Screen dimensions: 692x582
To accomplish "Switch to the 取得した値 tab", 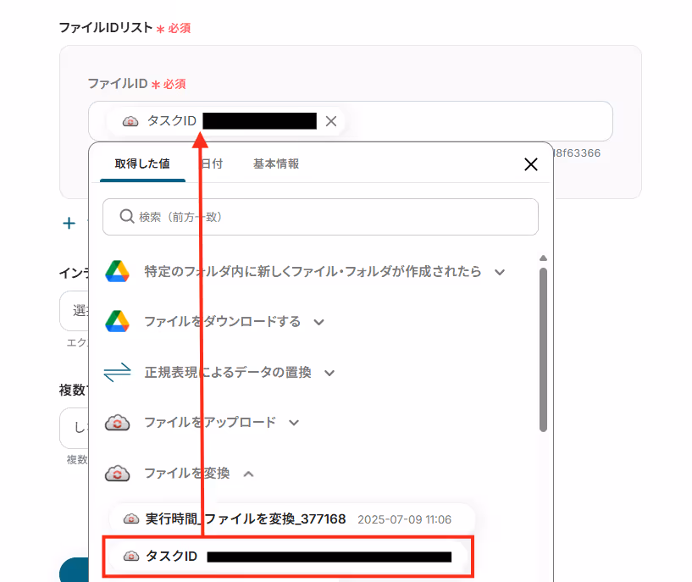I will pyautogui.click(x=142, y=164).
